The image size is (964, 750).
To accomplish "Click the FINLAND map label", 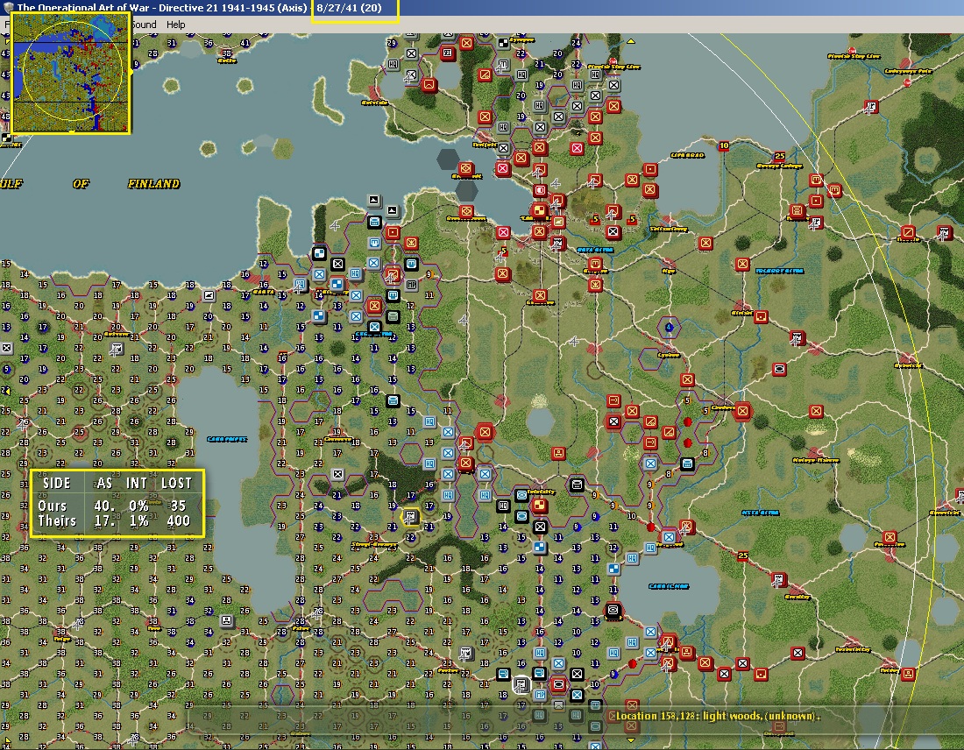I will click(x=153, y=184).
